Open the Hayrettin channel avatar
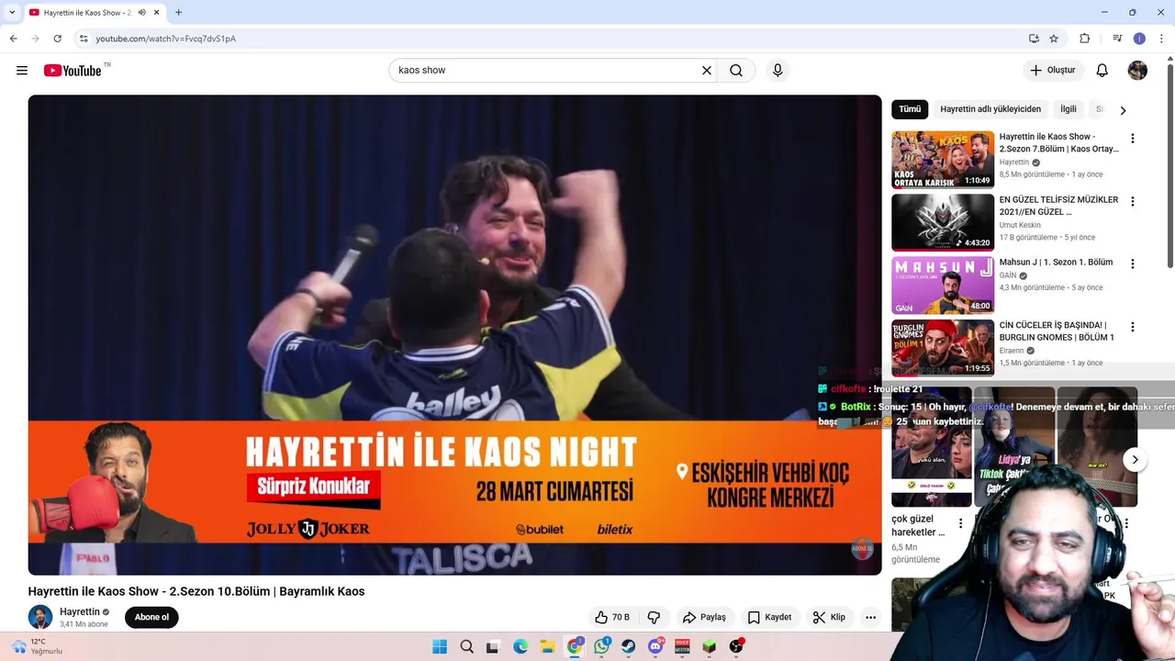 click(40, 617)
